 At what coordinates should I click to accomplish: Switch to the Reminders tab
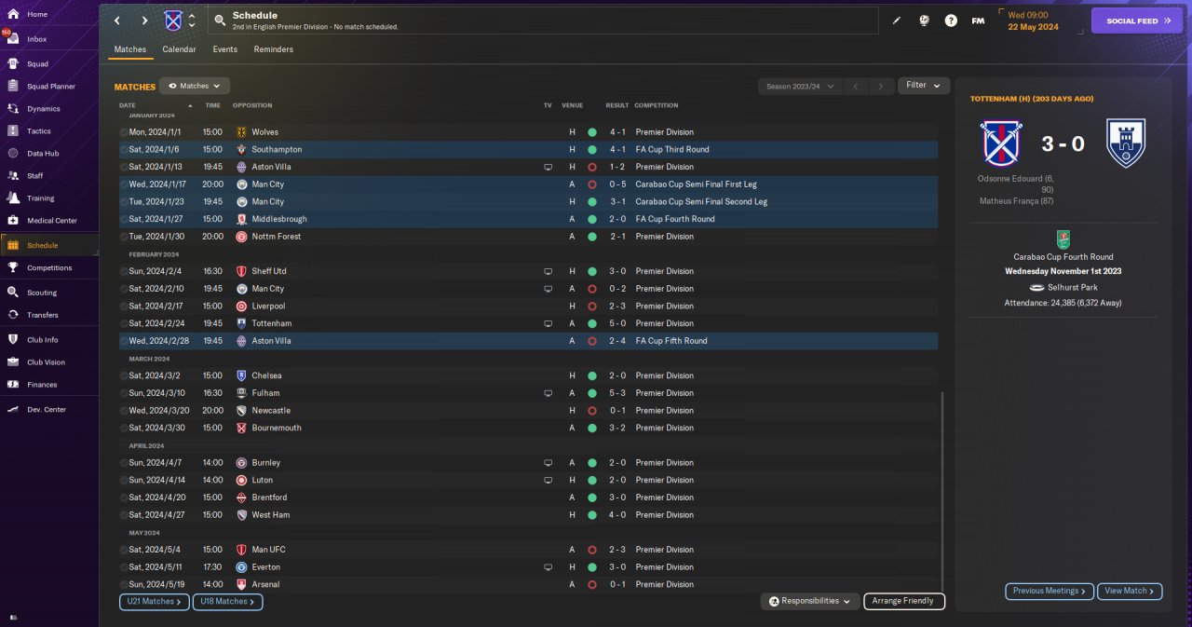point(273,49)
